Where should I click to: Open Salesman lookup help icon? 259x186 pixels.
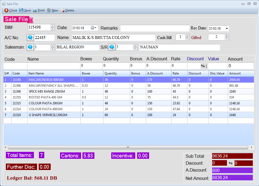point(30,47)
